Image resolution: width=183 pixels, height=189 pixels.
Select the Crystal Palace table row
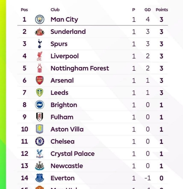coord(93,154)
